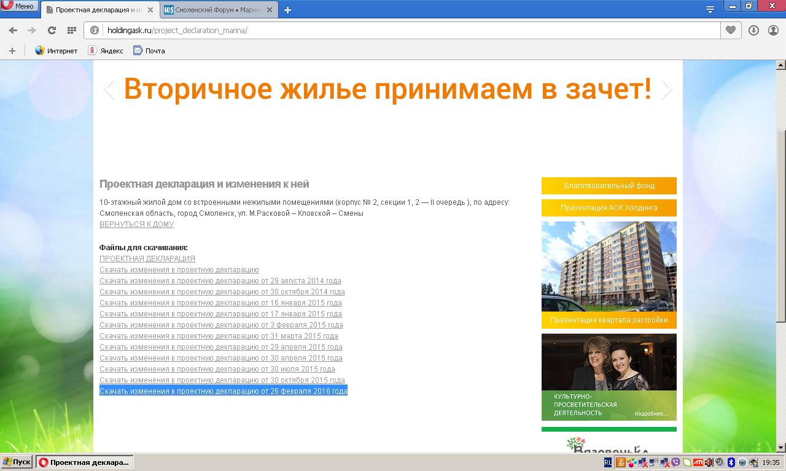Click the apartment building photo thumbnail

pyautogui.click(x=609, y=266)
